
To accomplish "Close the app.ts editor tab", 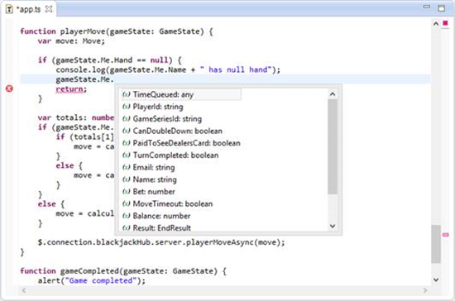I will (49, 9).
